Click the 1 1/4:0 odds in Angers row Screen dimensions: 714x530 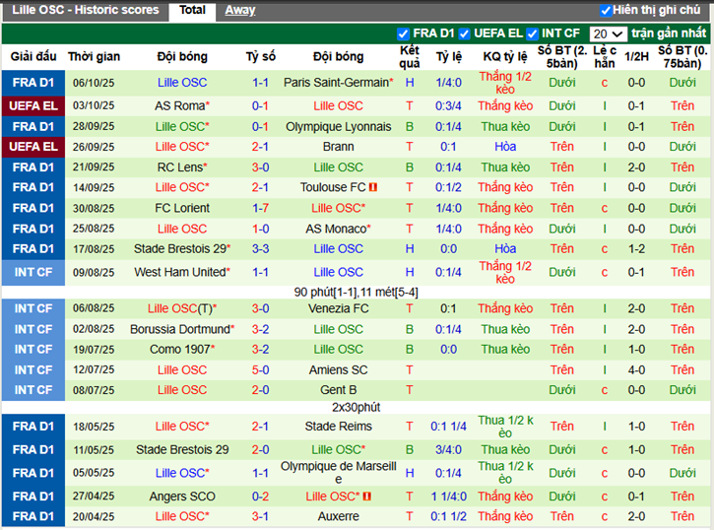pos(448,497)
